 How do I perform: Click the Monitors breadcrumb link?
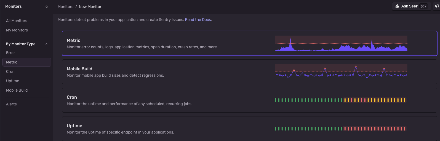[65, 7]
